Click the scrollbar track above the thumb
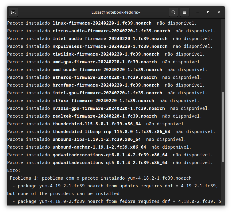Viewport: 232px width, 213px height. [x=223, y=55]
